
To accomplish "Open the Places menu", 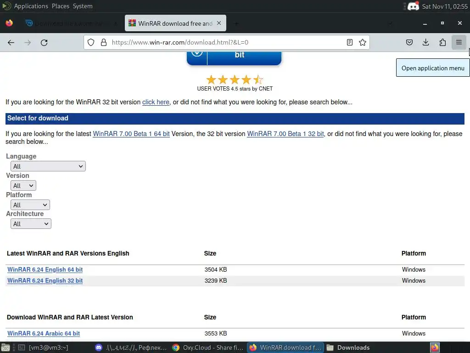I will (61, 6).
